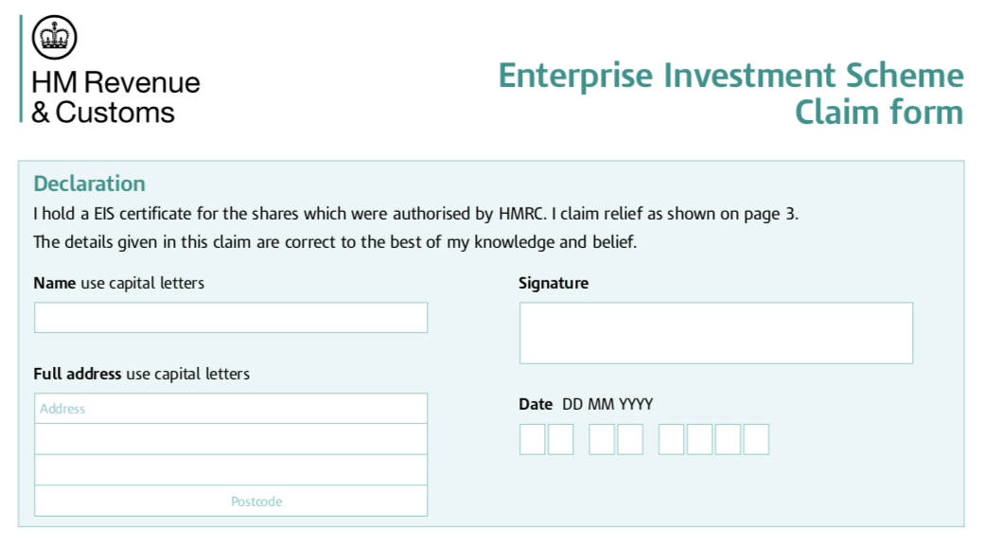
Task: Click the second year digit box
Action: coord(700,440)
